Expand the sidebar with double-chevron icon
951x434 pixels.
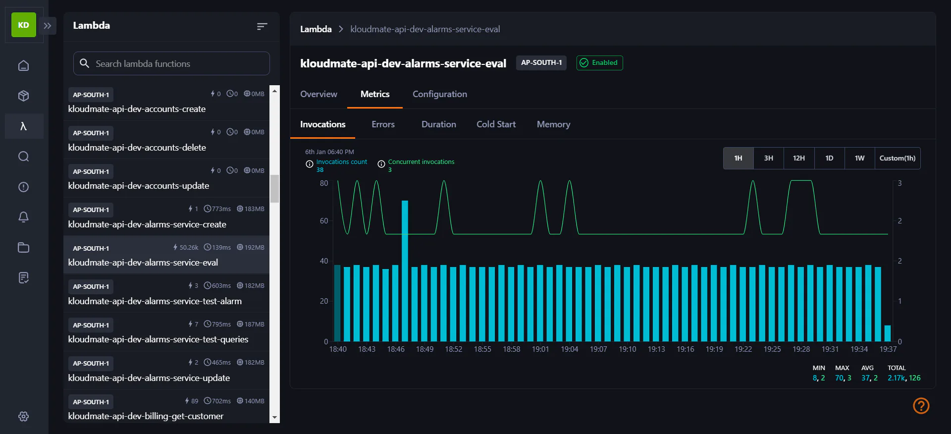click(48, 26)
